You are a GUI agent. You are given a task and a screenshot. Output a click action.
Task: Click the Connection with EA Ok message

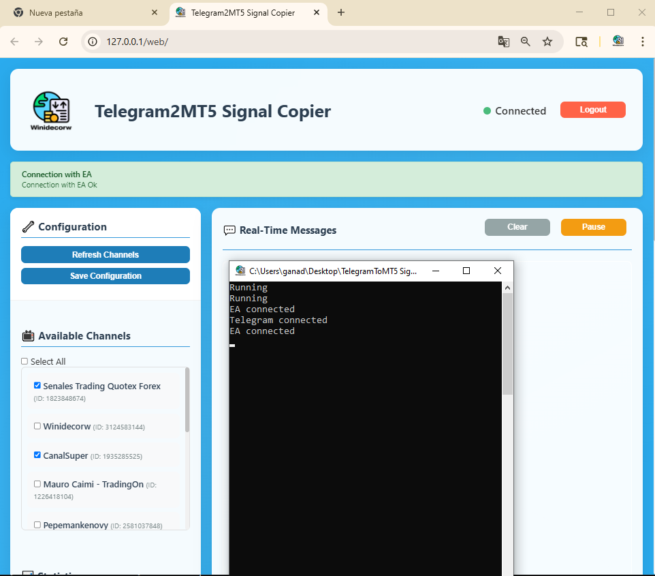click(x=59, y=185)
